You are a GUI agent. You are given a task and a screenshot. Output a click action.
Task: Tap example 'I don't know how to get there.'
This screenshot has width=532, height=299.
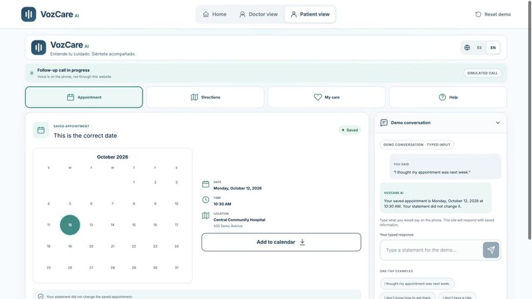click(407, 296)
